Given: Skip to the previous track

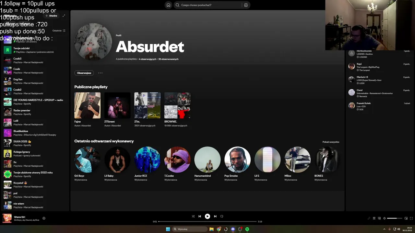Looking at the screenshot, I should coord(200,216).
